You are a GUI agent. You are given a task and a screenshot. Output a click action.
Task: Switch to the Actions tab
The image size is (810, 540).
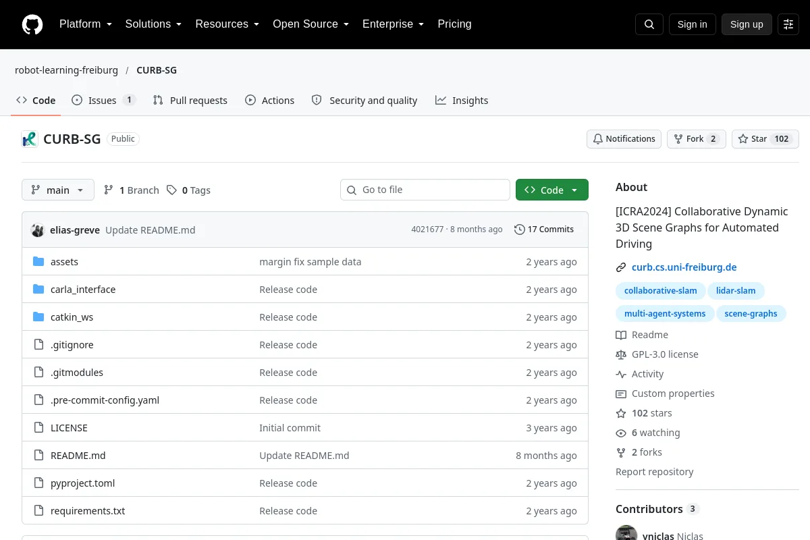[270, 101]
